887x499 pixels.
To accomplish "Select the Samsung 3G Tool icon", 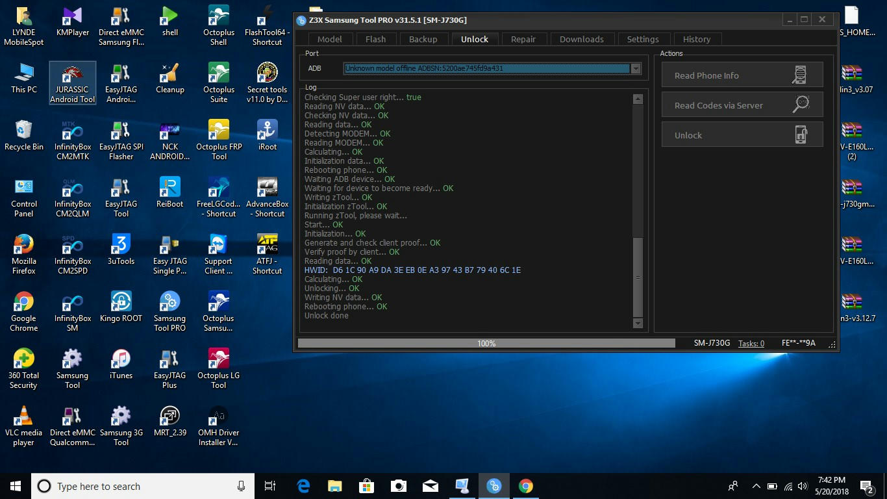I will [x=121, y=426].
